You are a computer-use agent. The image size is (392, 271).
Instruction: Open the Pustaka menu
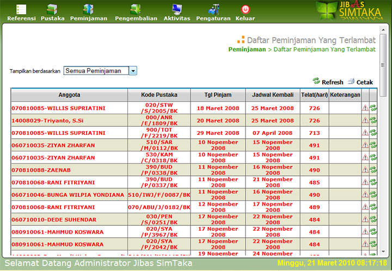[52, 13]
